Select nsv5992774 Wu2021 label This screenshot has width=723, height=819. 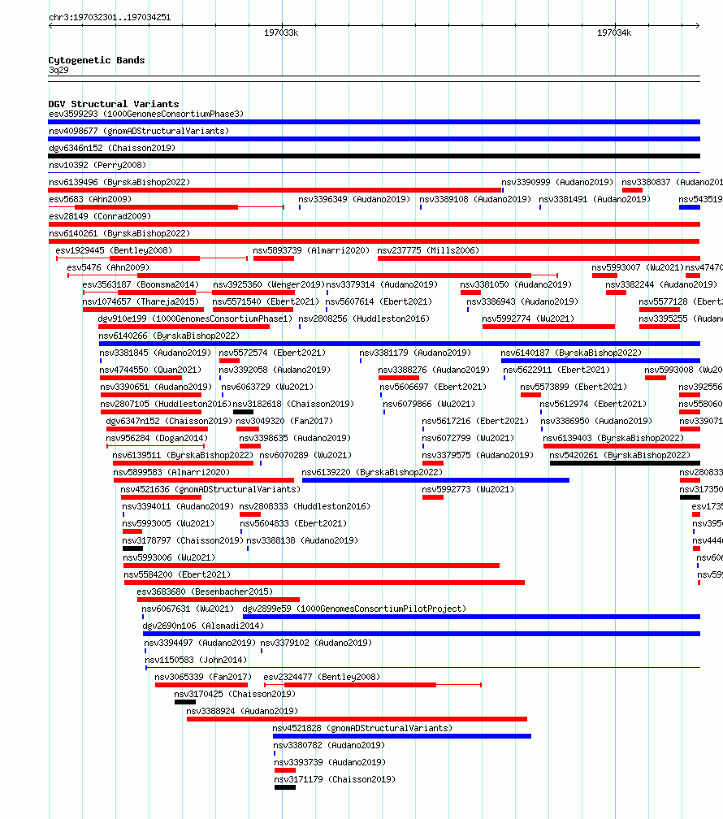click(x=528, y=318)
